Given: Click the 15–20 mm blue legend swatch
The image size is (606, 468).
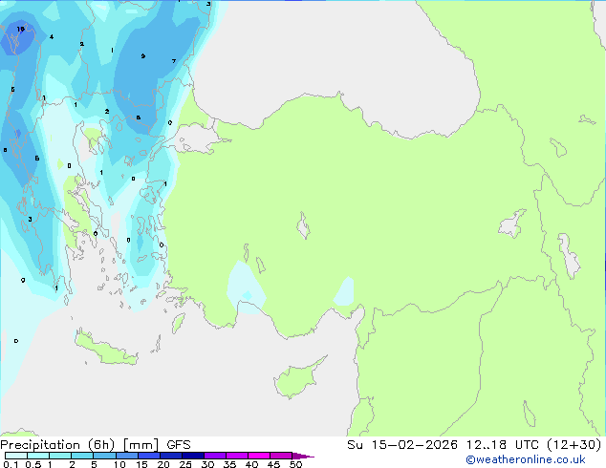Looking at the screenshot, I should (148, 456).
